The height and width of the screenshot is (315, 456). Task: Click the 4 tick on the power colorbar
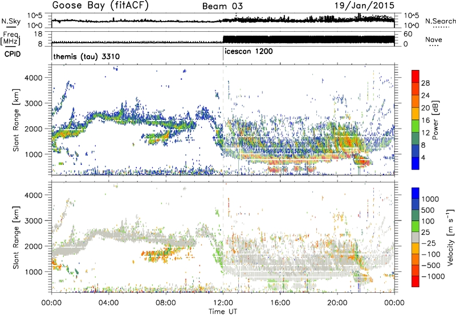[x=423, y=157]
